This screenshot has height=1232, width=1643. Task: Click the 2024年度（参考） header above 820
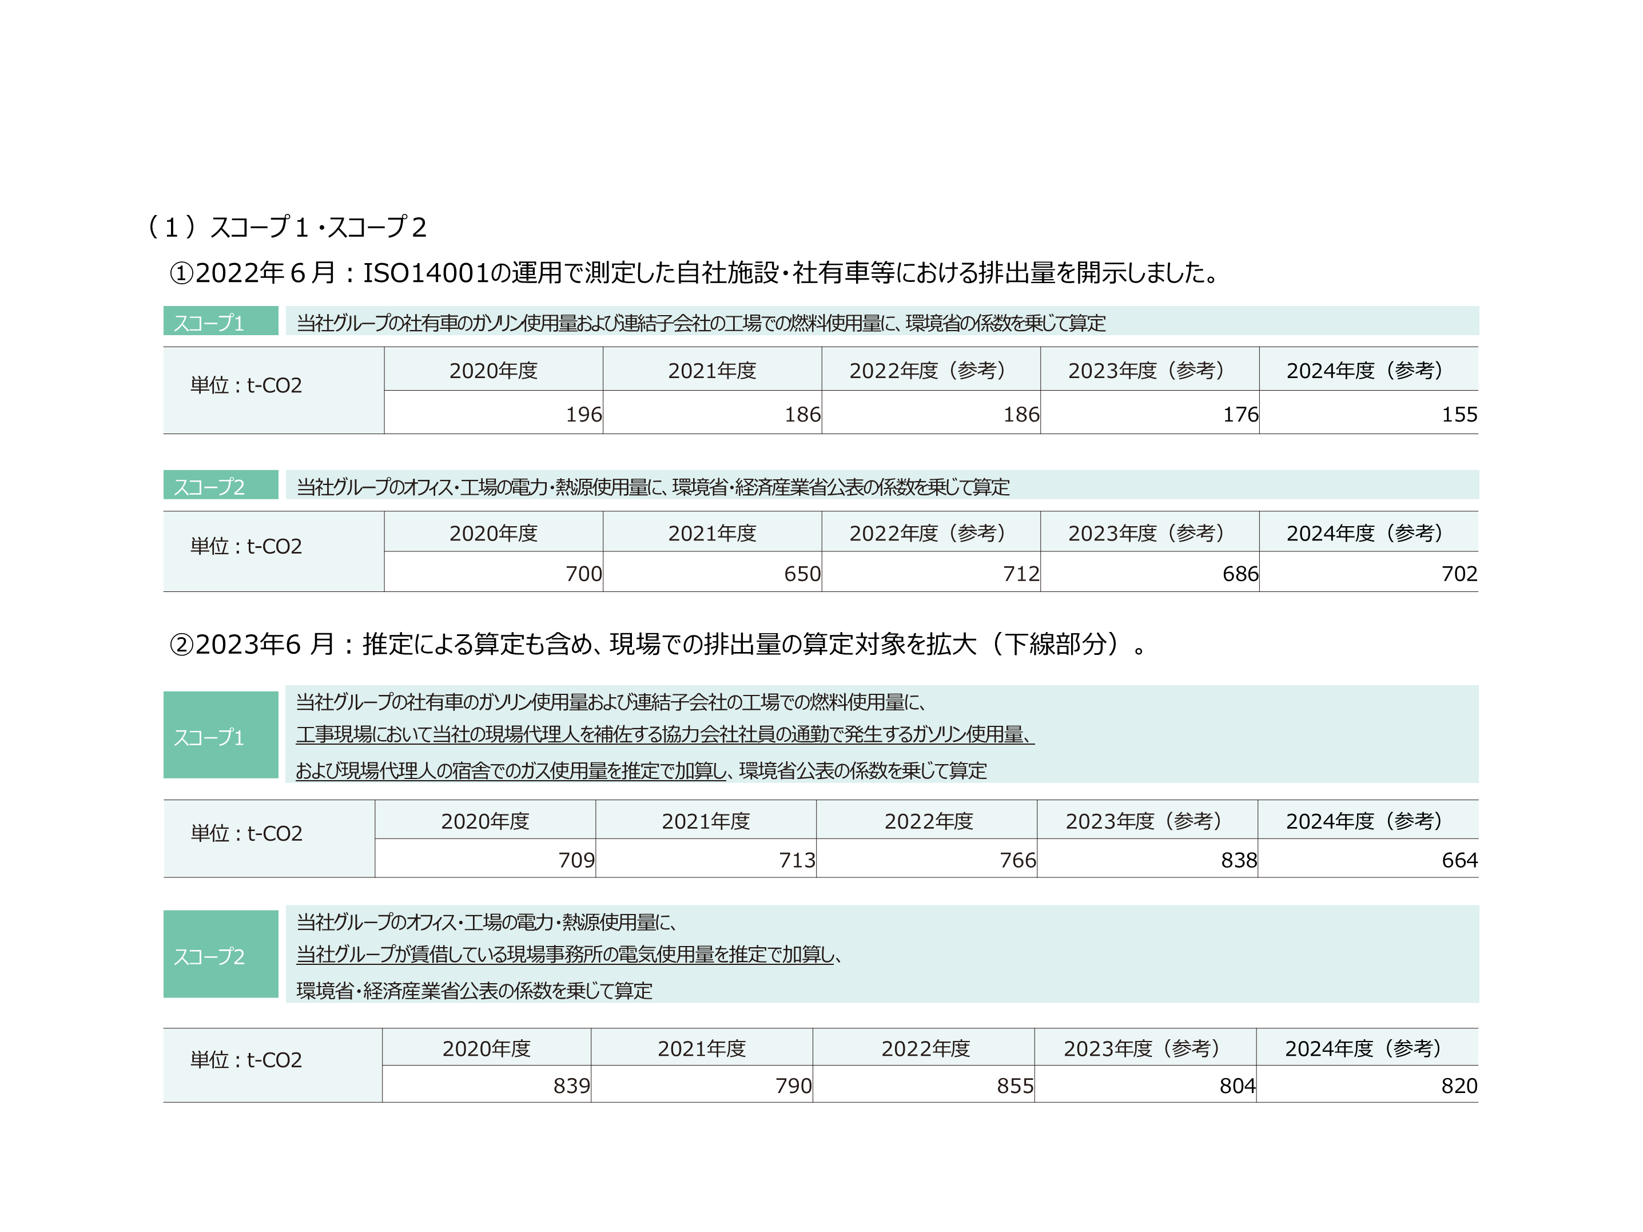[1367, 1048]
